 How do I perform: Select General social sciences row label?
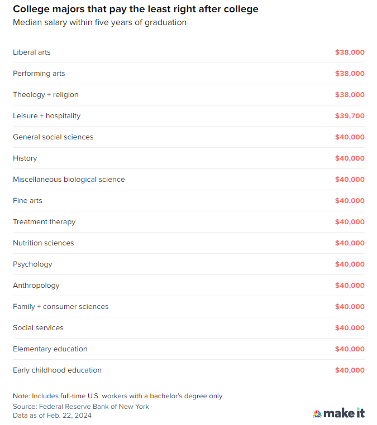pos(53,137)
